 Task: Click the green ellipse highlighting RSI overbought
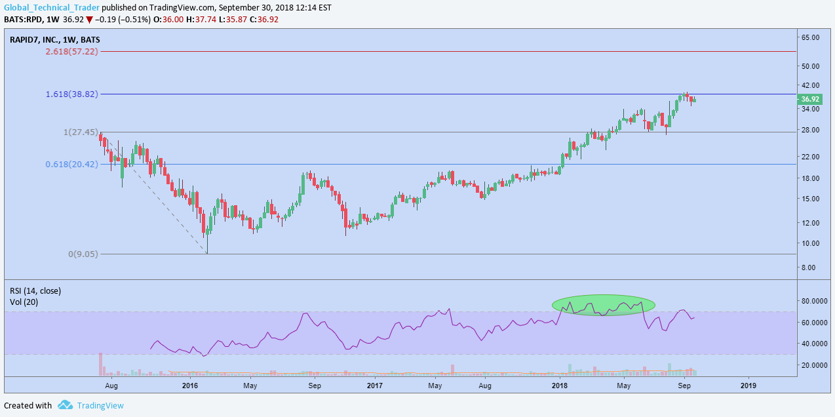tap(604, 304)
